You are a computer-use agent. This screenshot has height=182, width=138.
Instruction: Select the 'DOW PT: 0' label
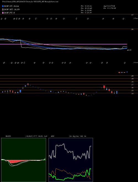[9, 13]
